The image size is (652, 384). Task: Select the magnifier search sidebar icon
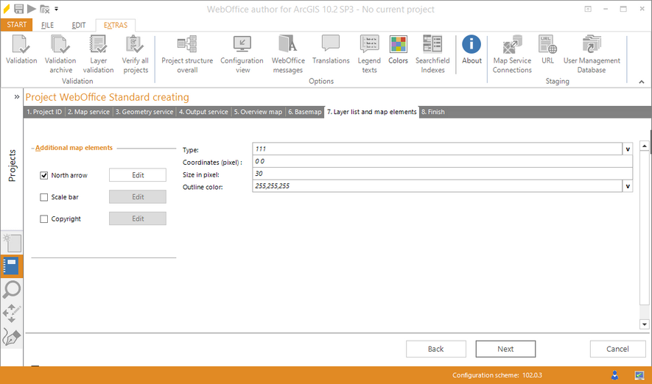(12, 289)
